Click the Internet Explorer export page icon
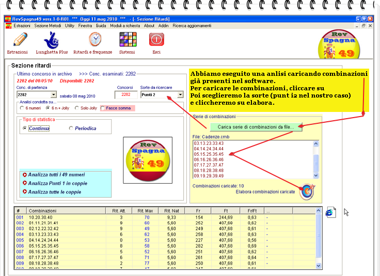380x276 pixels. tap(330, 213)
